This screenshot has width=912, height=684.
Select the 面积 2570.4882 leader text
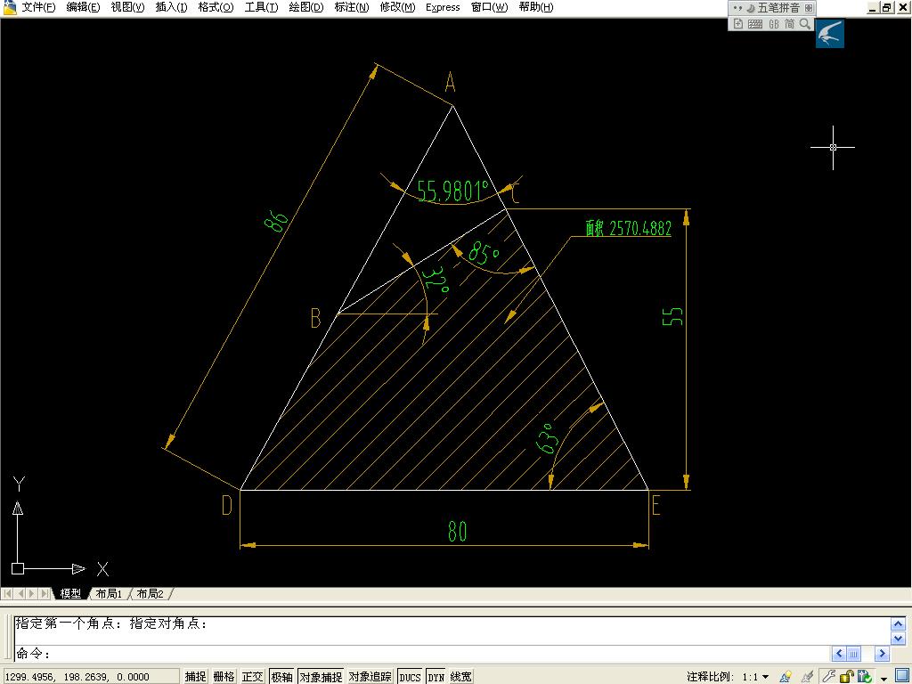[628, 228]
